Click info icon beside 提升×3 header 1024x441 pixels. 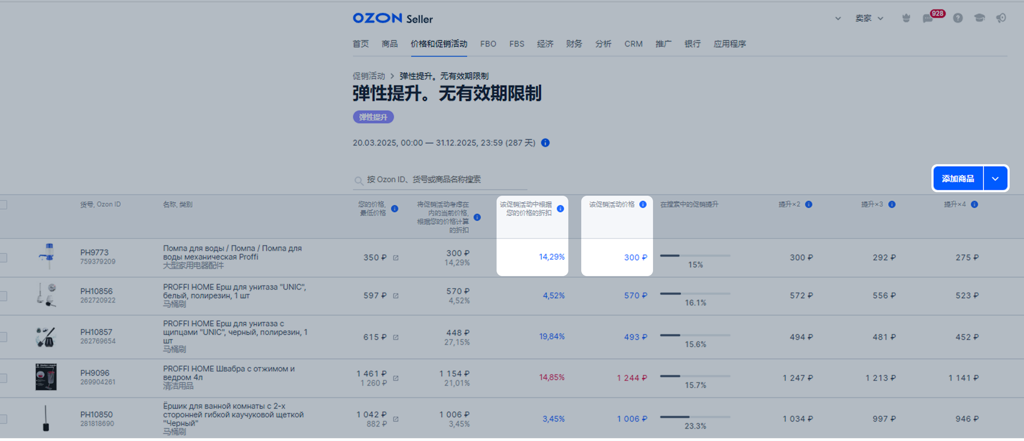(x=892, y=205)
